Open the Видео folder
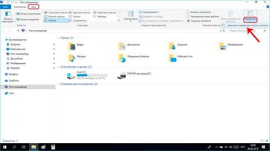The image size is (270, 151). coord(76,46)
